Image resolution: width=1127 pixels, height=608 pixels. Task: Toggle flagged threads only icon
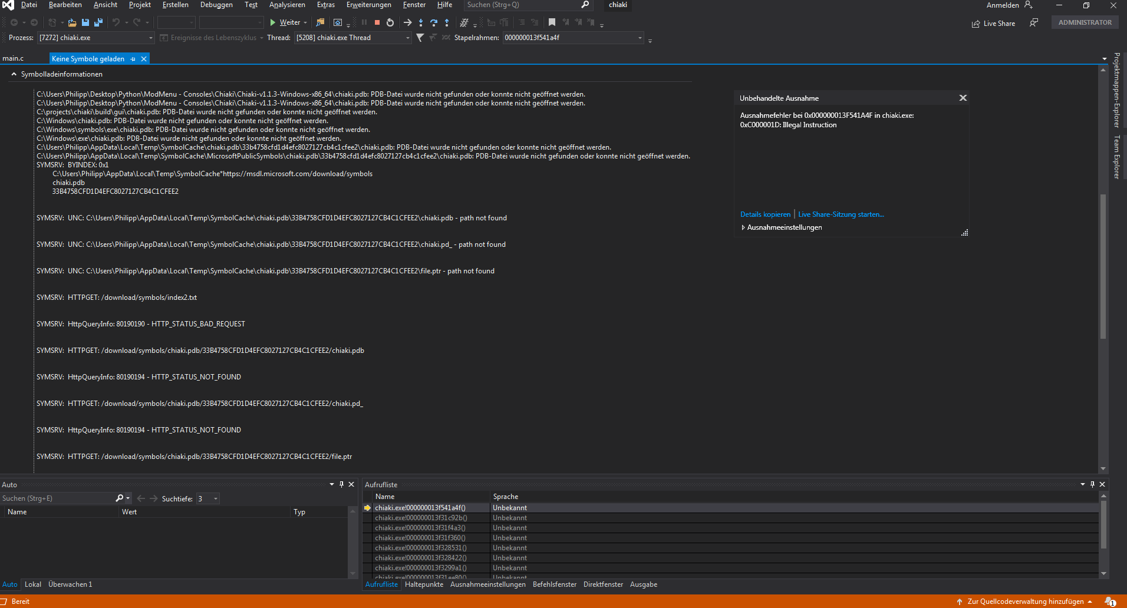[x=434, y=37]
